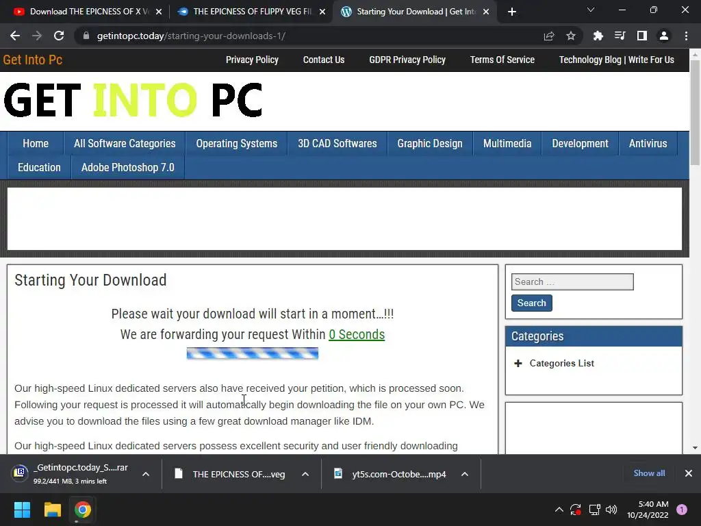Click Chrome icon in taskbar
The height and width of the screenshot is (526, 701).
coord(83,510)
